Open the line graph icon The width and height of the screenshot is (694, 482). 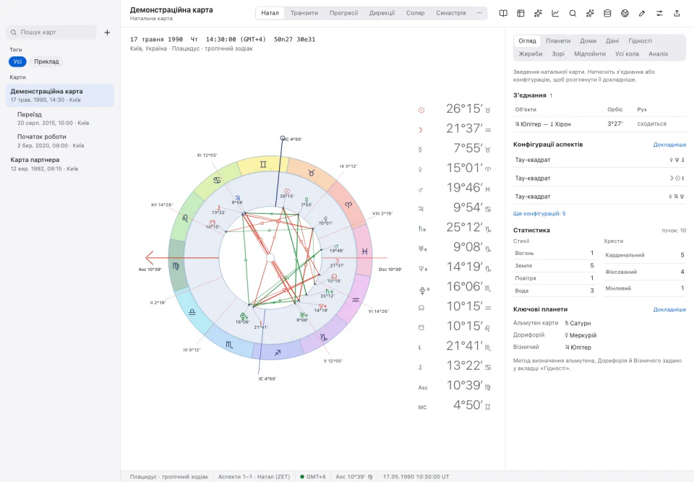555,13
